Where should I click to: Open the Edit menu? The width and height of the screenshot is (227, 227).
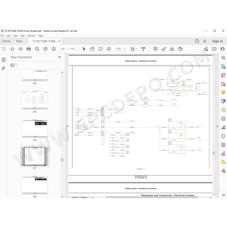click(8, 36)
